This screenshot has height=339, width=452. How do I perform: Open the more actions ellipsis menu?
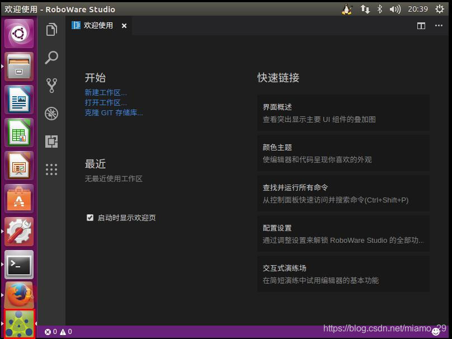coord(439,26)
